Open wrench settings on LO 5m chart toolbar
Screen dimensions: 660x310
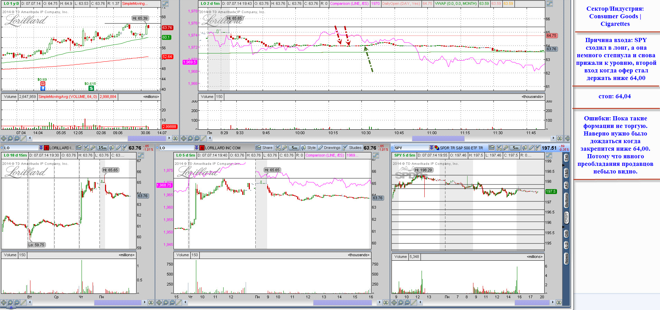click(284, 148)
